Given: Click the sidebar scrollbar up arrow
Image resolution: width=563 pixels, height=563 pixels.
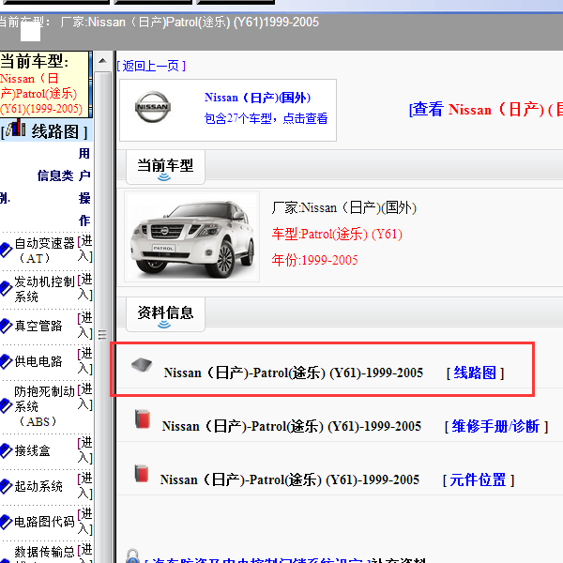Looking at the screenshot, I should coord(102,61).
